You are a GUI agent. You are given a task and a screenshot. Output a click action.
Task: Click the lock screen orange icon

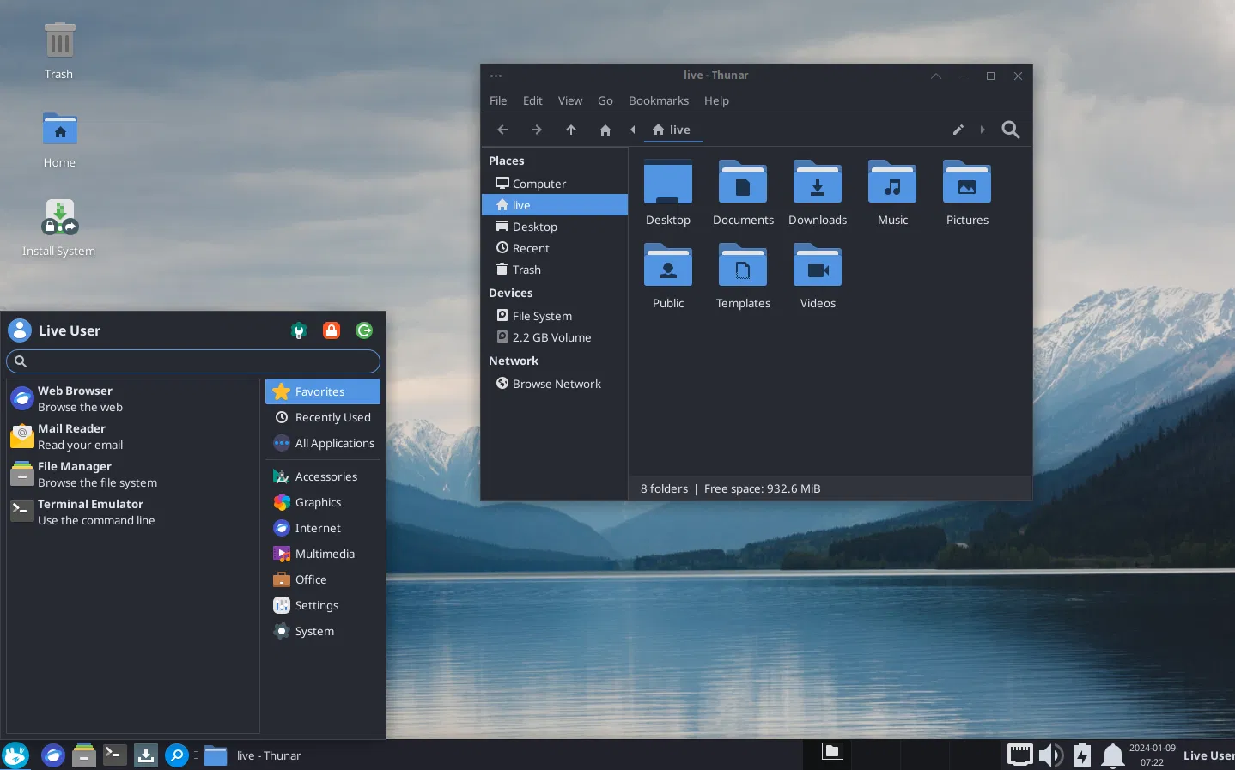coord(332,330)
